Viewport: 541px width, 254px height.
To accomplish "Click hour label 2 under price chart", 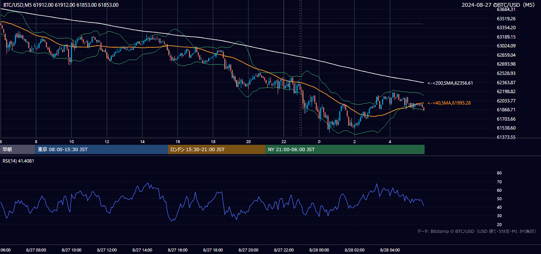I will tap(355, 142).
